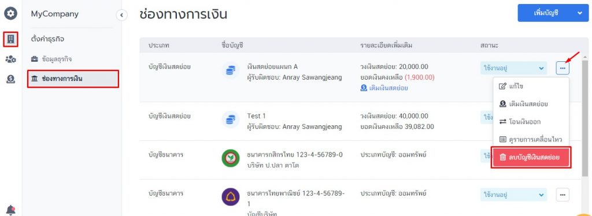The width and height of the screenshot is (592, 216).
Task: Click the Kasikorn bank logo
Action: pos(230,158)
